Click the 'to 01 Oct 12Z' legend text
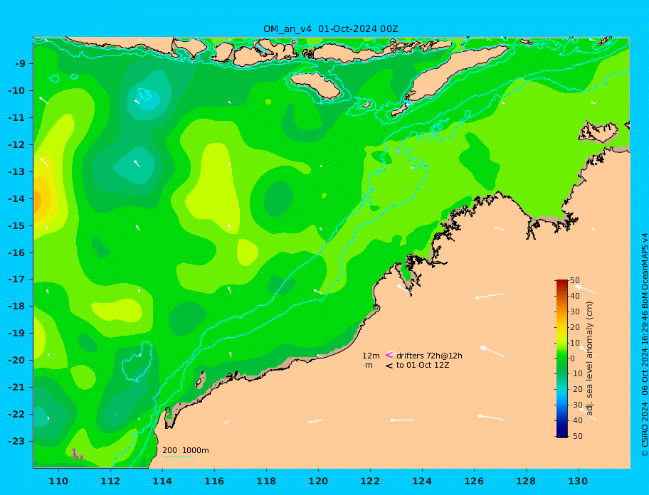 point(423,365)
